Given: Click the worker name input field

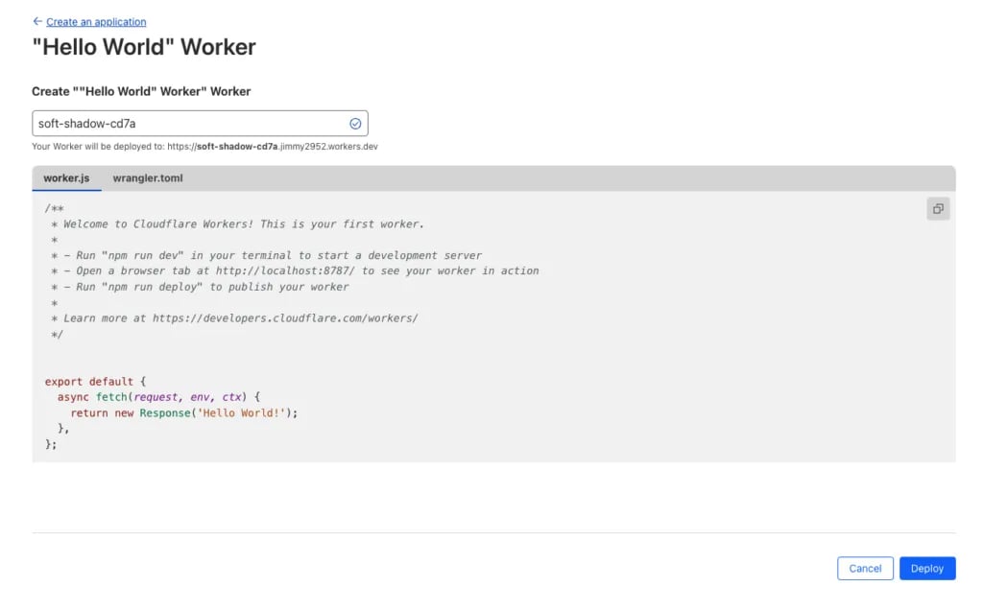Looking at the screenshot, I should [x=200, y=124].
